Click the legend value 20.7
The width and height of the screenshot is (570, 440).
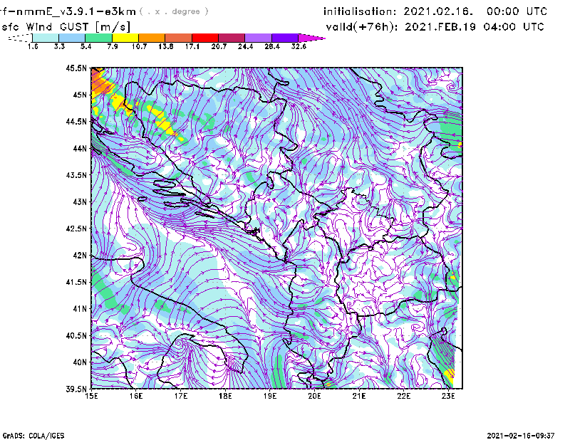tap(219, 46)
